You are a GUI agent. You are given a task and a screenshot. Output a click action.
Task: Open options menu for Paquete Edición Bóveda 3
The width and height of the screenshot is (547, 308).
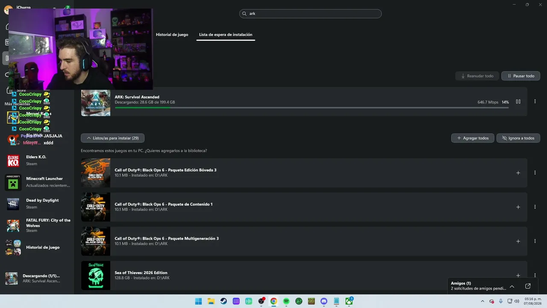pyautogui.click(x=535, y=173)
